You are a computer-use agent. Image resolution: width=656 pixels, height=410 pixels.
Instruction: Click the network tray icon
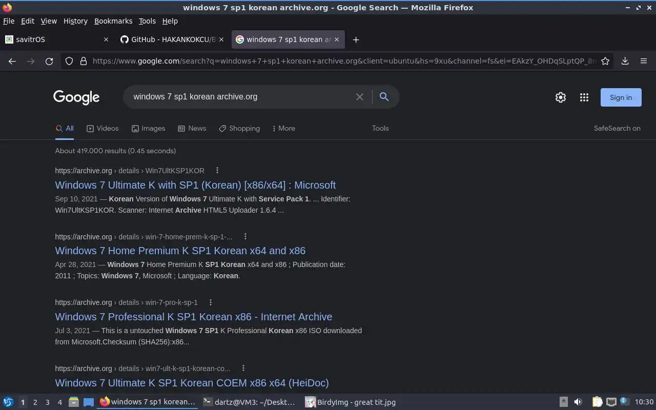point(611,402)
